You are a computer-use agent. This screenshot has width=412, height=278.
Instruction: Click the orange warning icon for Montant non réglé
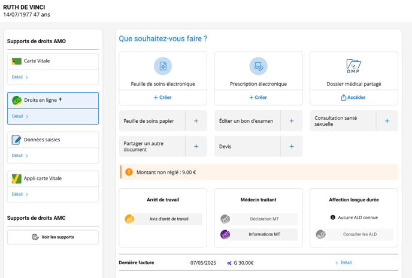129,172
